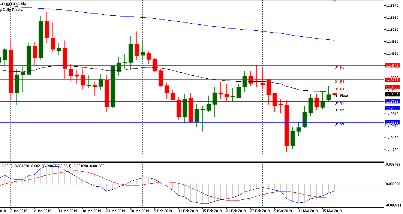The width and height of the screenshot is (403, 214).
Task: Click the D1 S1 support label
Action: pyautogui.click(x=339, y=103)
